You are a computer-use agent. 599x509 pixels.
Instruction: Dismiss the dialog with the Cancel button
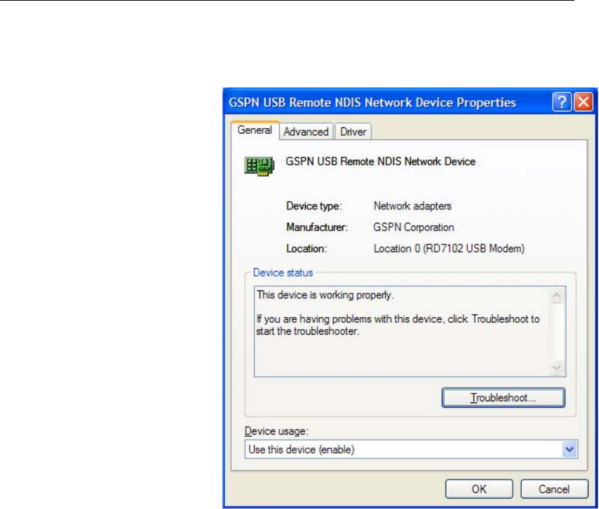(554, 489)
